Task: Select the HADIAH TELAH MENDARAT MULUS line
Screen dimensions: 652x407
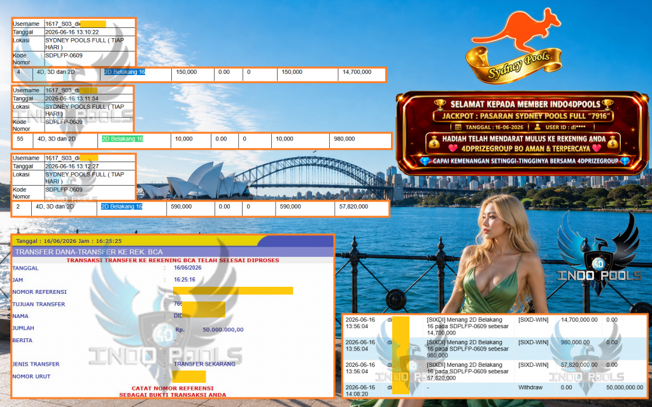Action: (x=524, y=139)
